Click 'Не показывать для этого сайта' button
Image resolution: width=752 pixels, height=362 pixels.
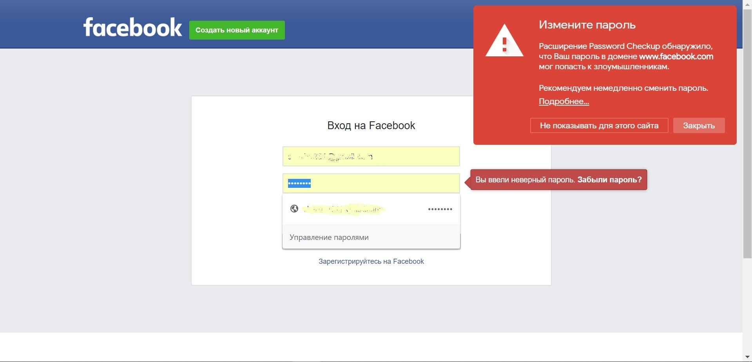point(599,126)
